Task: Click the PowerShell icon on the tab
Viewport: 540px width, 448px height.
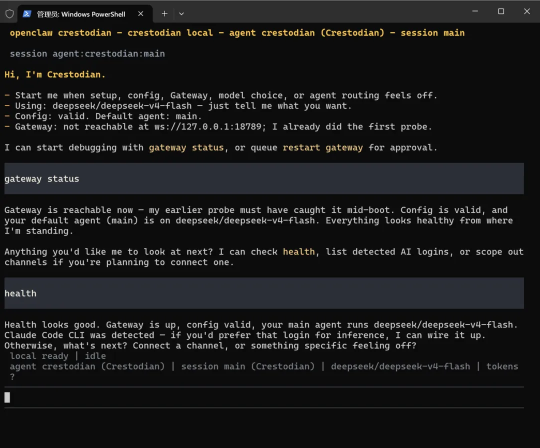Action: pos(27,14)
